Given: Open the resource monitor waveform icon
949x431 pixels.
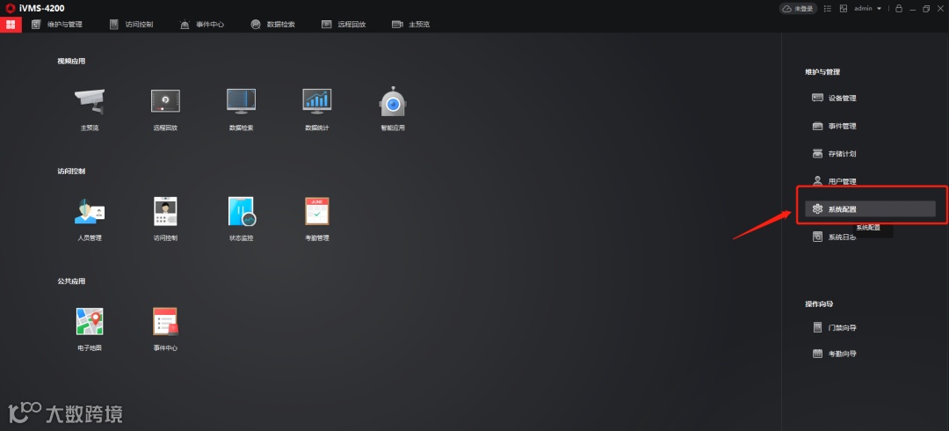Looking at the screenshot, I should [844, 9].
